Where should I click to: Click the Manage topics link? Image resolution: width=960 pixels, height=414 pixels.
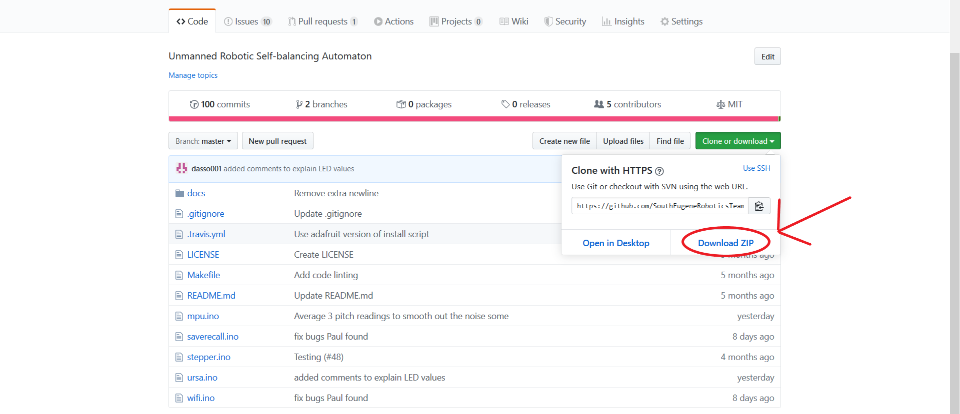193,75
